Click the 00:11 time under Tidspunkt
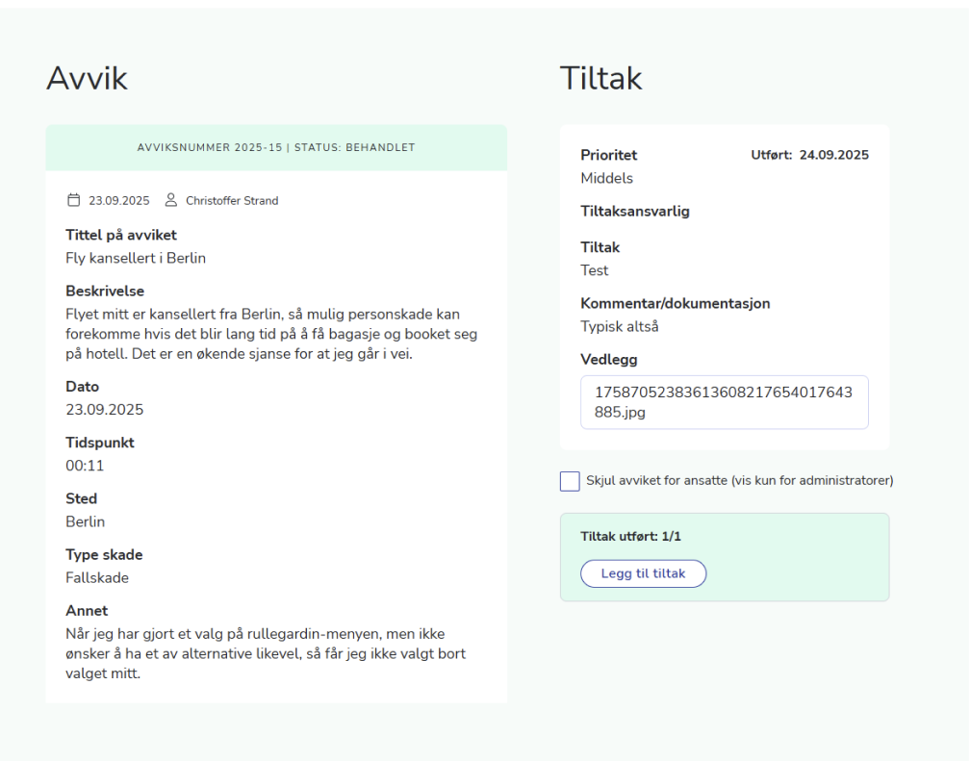Image resolution: width=970 pixels, height=761 pixels. pos(85,466)
